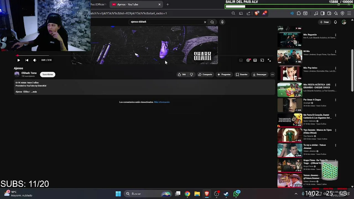This screenshot has height=199, width=354.
Task: Open Por Amar A Ciegas video
Action: (312, 99)
